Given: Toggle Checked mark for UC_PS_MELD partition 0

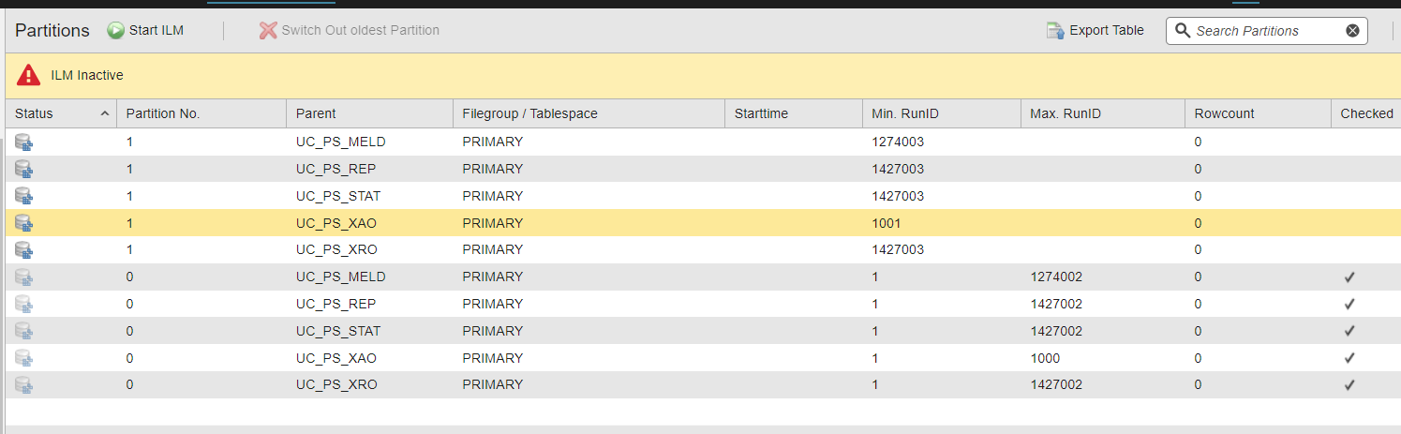Looking at the screenshot, I should tap(1349, 277).
